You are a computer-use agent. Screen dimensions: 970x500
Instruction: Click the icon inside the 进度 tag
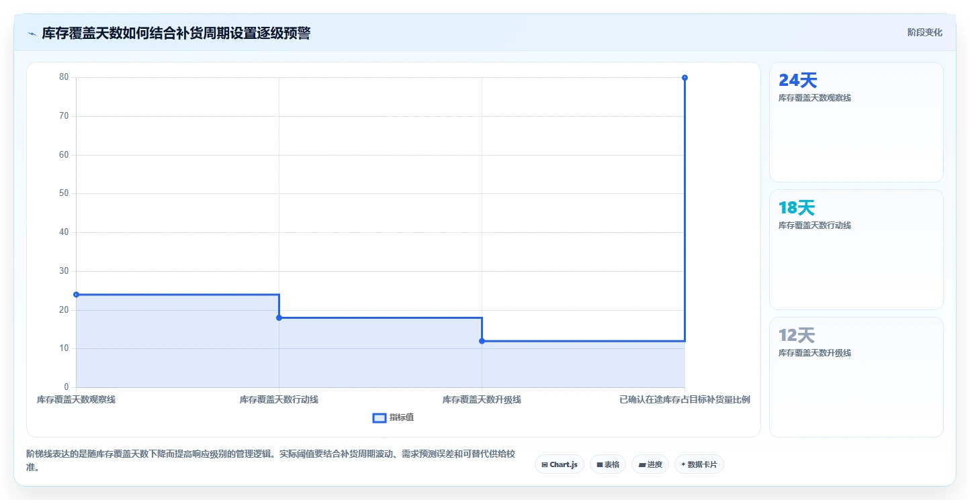tap(642, 464)
